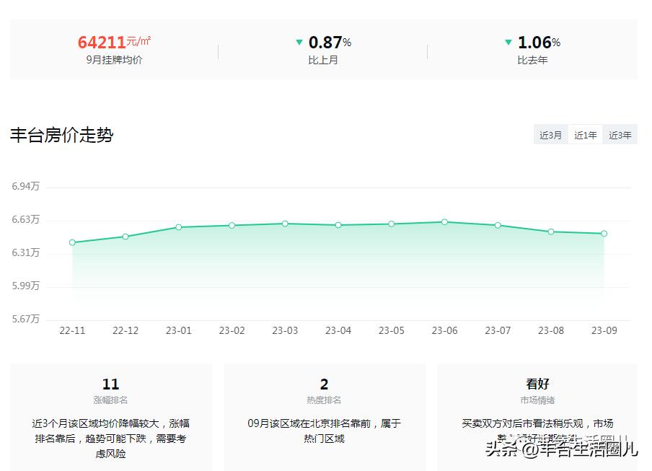Switch to the 近3月 tab
The height and width of the screenshot is (471, 652).
(550, 134)
